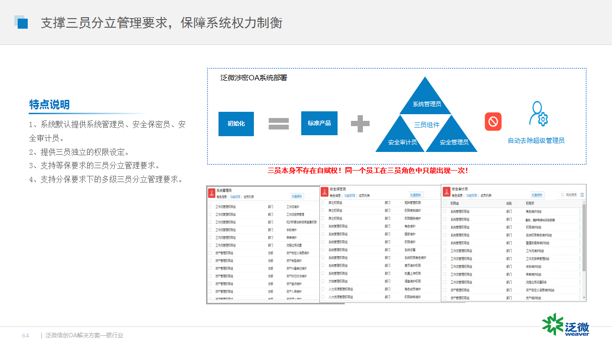The width and height of the screenshot is (612, 344).
Task: Tick the checkbox for 系统设置 row
Action: (x=323, y=250)
